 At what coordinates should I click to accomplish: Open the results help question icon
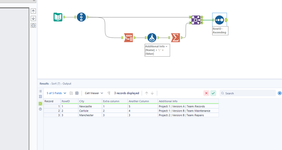[40, 109]
